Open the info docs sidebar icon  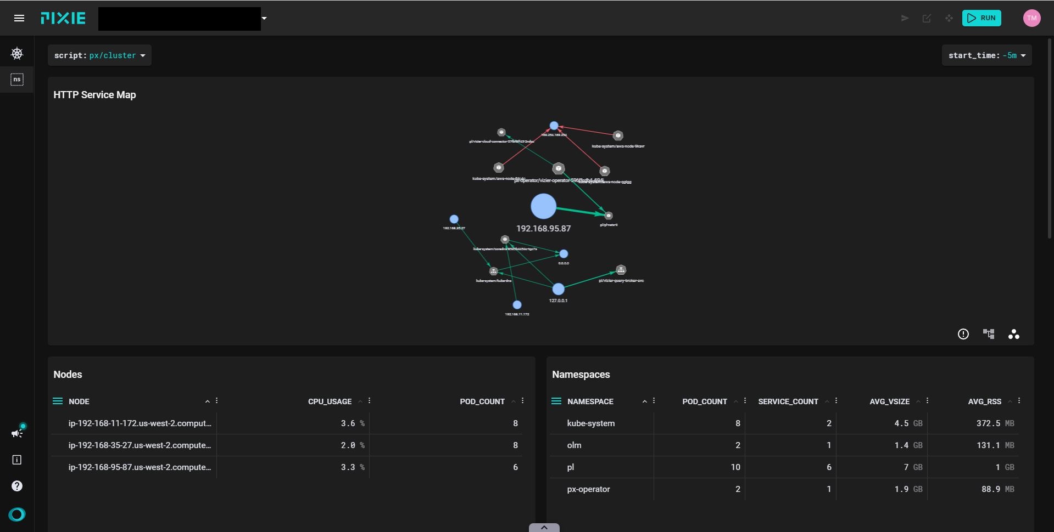coord(17,460)
